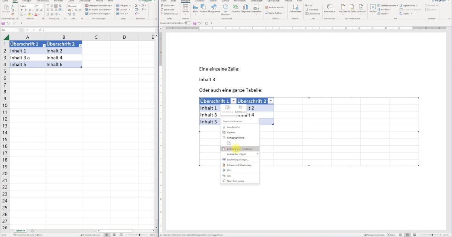Click the Freigeben button in Word
The height and width of the screenshot is (237, 452).
point(441,1)
